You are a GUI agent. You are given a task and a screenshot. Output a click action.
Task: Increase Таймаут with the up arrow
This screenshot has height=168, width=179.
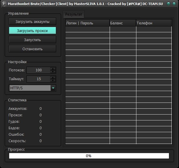[53, 78]
